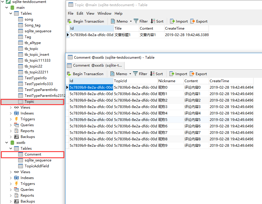Screen dimensions: 262x204
Task: Click the 文章内容1 cell
Action: (x=152, y=35)
